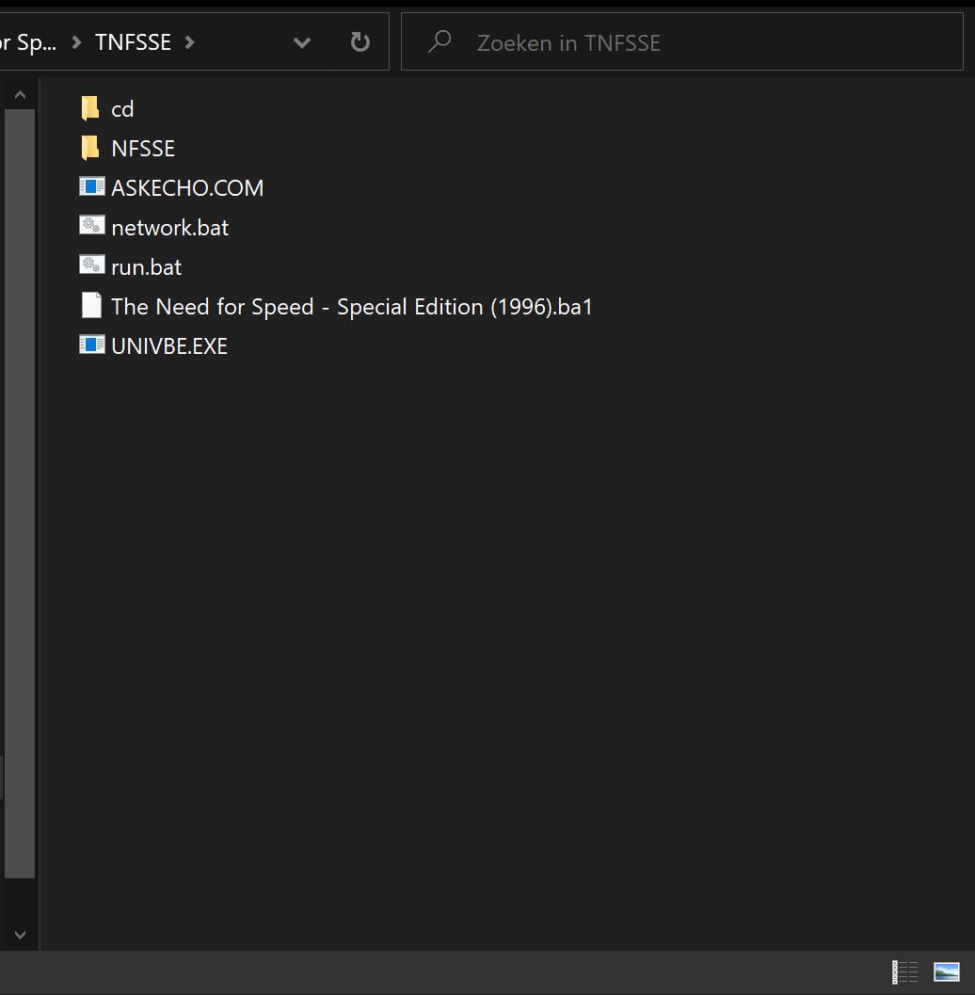Select the NFSSE folder icon
This screenshot has width=975, height=995.
[90, 148]
